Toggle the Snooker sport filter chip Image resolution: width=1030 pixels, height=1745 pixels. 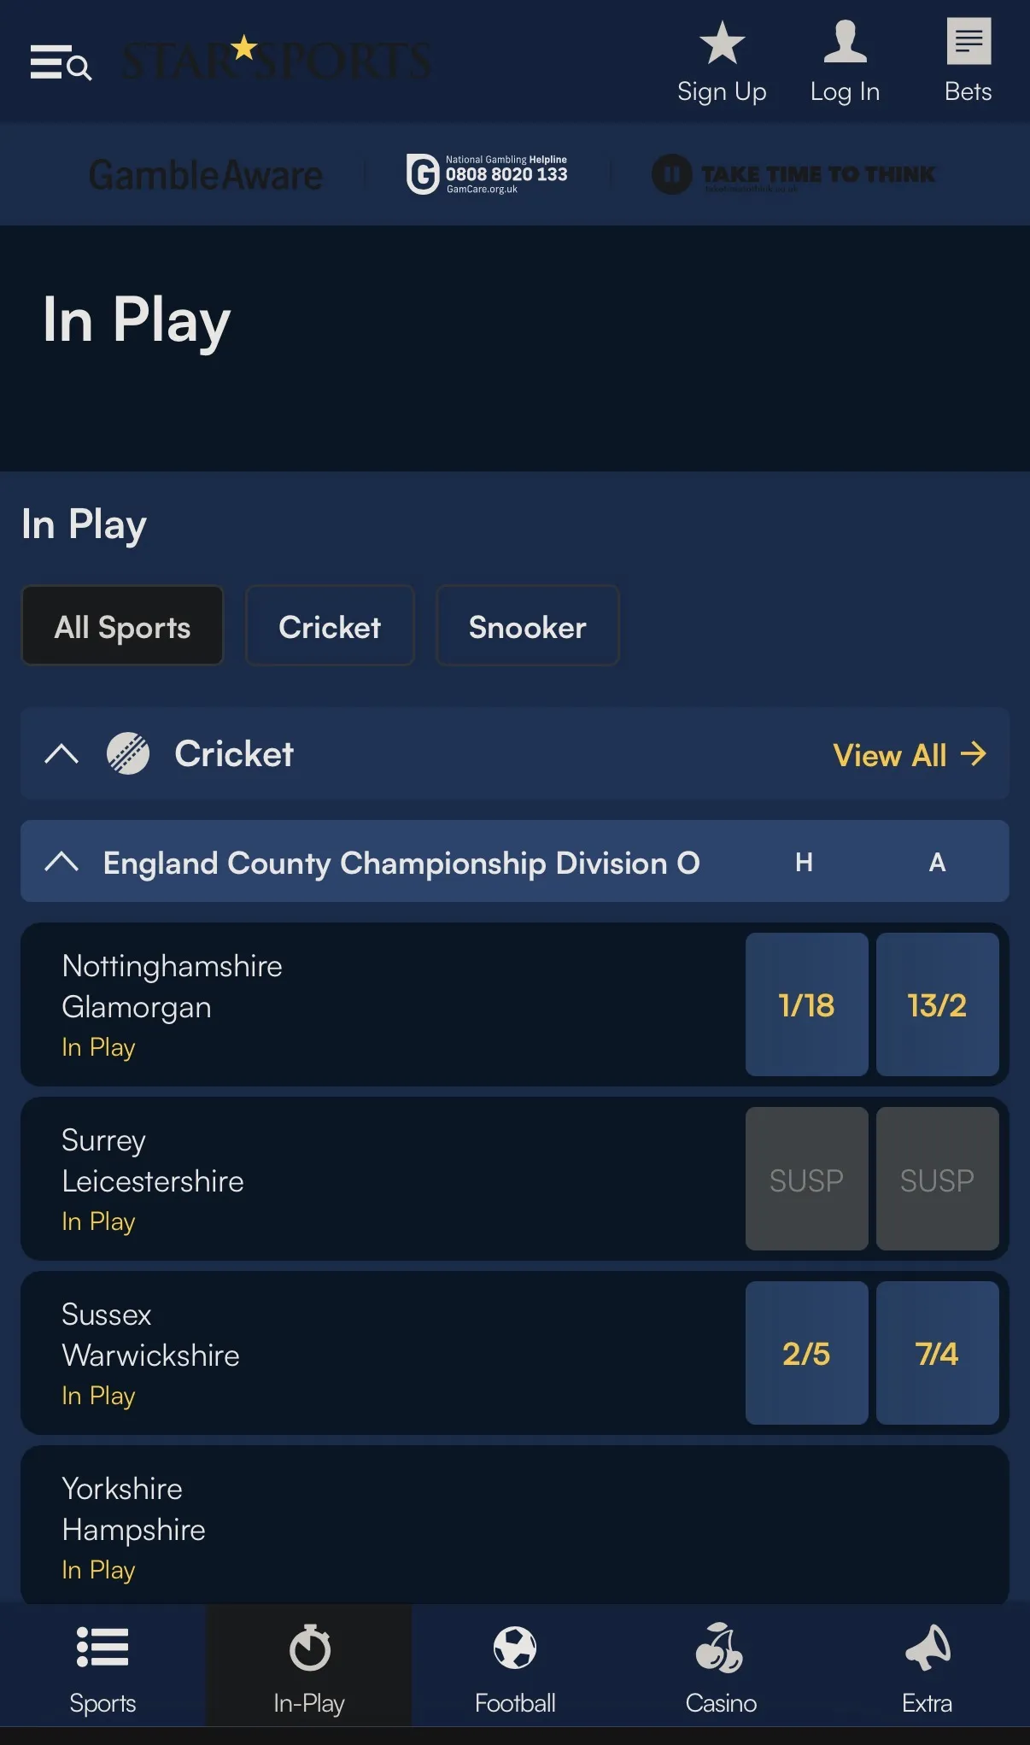click(x=527, y=625)
